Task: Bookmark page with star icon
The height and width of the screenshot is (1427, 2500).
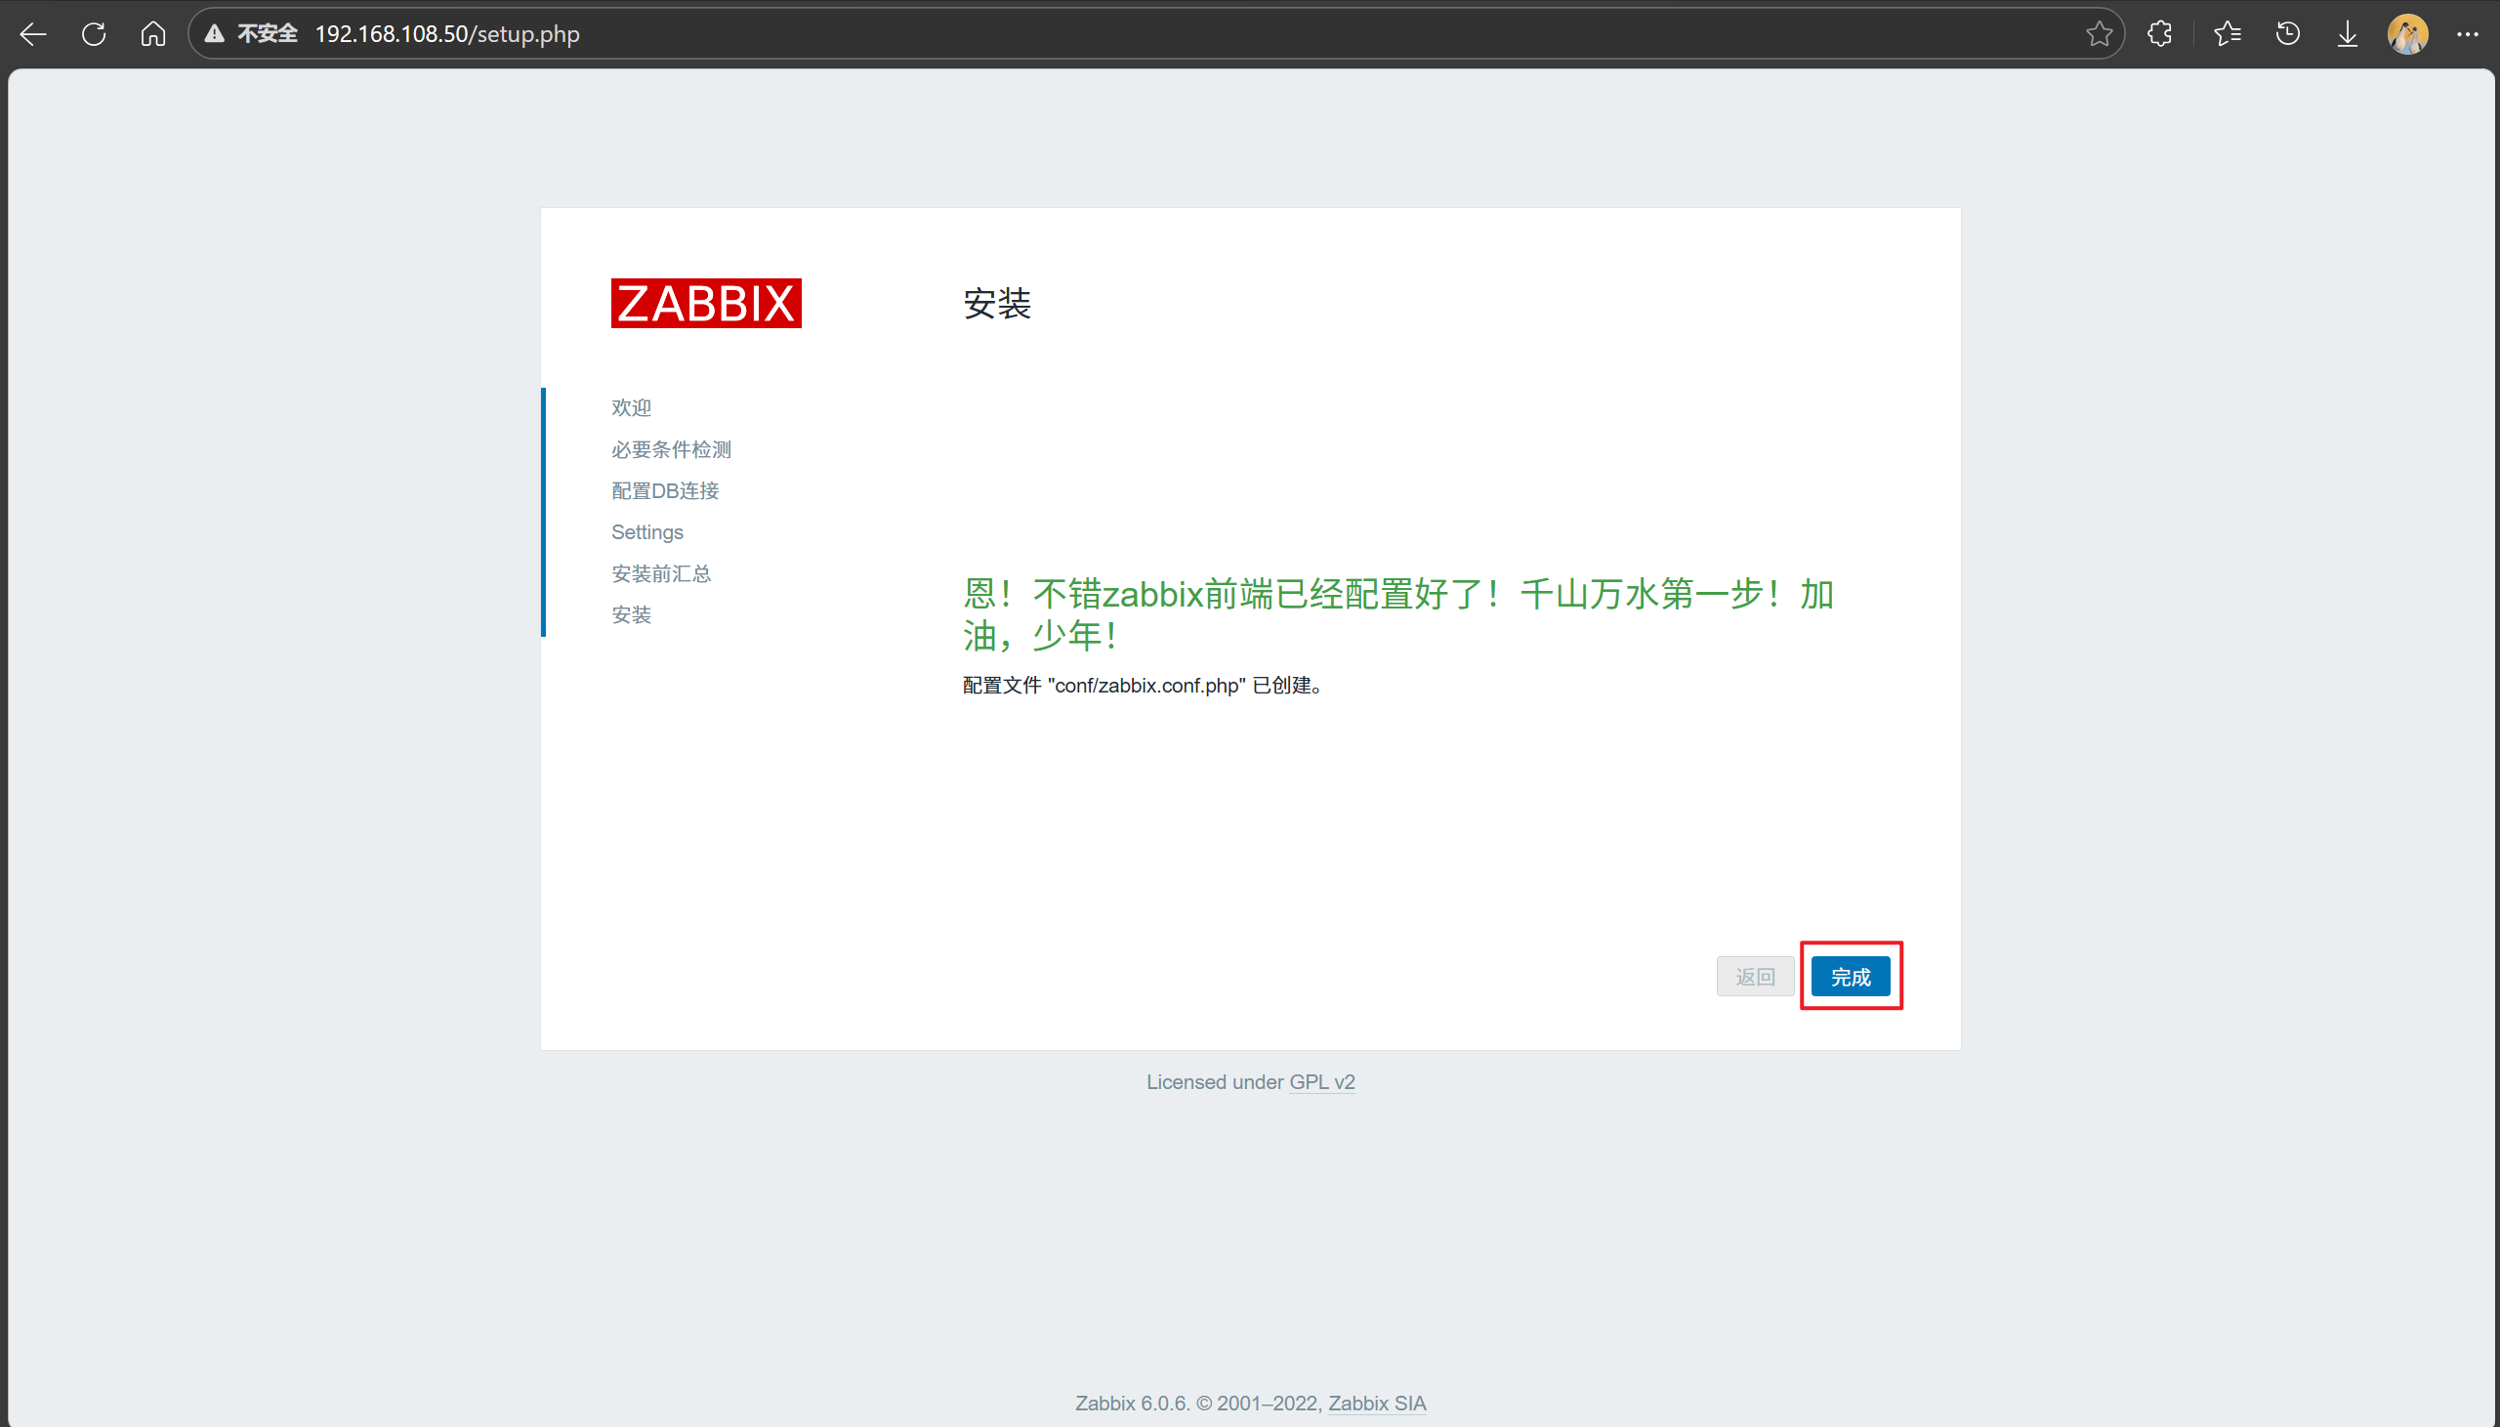Action: 2099,34
